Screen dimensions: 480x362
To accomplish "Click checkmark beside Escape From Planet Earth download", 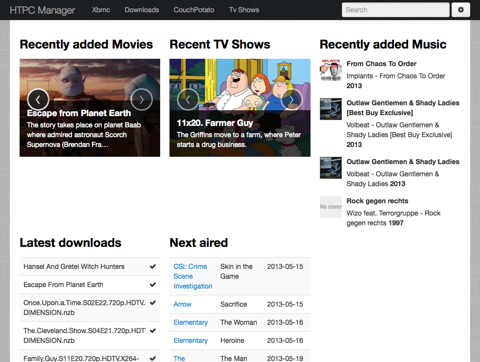I will 153,285.
